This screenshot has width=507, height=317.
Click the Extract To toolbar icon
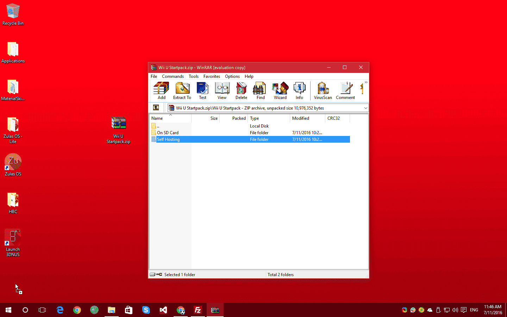pyautogui.click(x=182, y=91)
